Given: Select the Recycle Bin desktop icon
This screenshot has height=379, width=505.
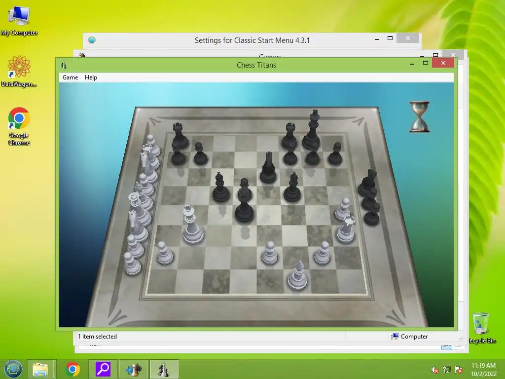Looking at the screenshot, I should (x=481, y=328).
